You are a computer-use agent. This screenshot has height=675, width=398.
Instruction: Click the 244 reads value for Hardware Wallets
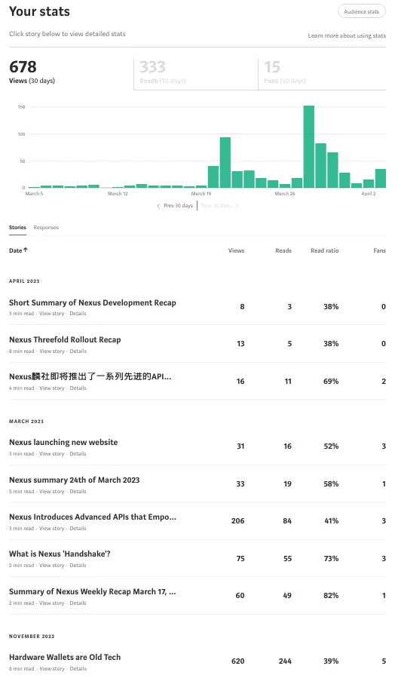click(285, 661)
